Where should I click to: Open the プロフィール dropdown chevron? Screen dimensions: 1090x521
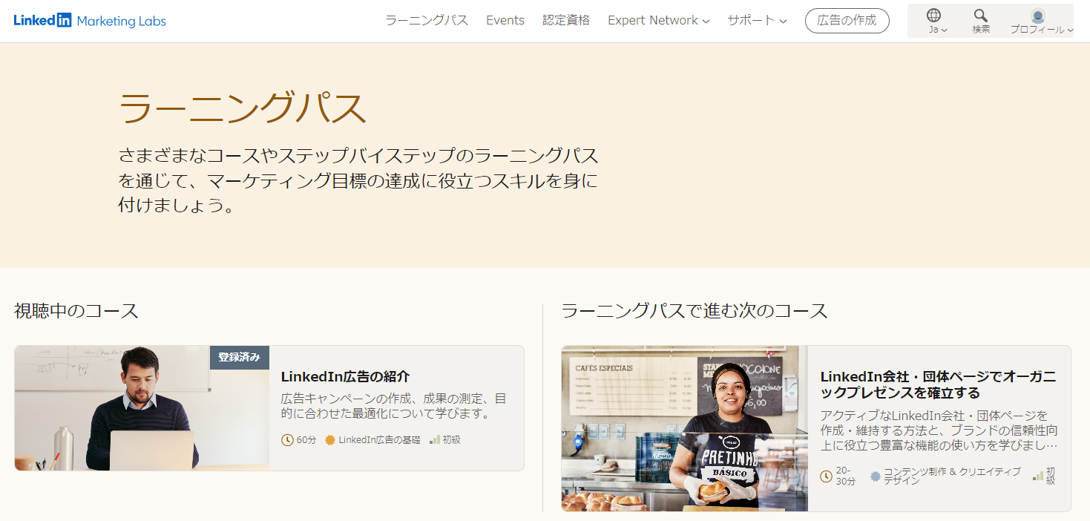tap(1070, 30)
